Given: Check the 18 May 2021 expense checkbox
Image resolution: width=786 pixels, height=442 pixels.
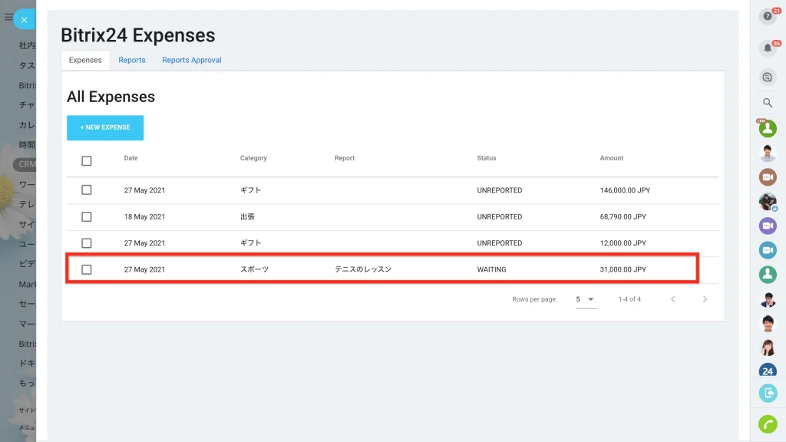Looking at the screenshot, I should click(86, 216).
